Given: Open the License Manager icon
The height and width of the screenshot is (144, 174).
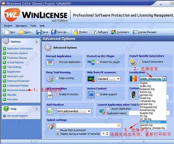Looking at the screenshot, I should 135,32.
